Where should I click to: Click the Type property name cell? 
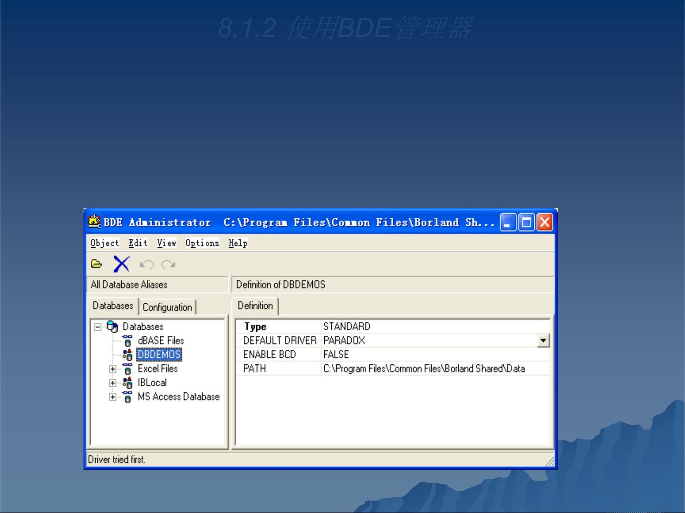[279, 326]
